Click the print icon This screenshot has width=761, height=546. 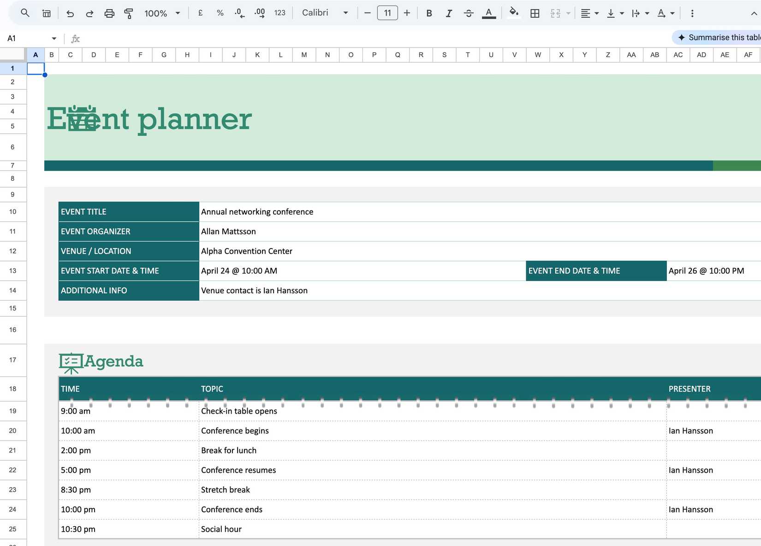(109, 13)
